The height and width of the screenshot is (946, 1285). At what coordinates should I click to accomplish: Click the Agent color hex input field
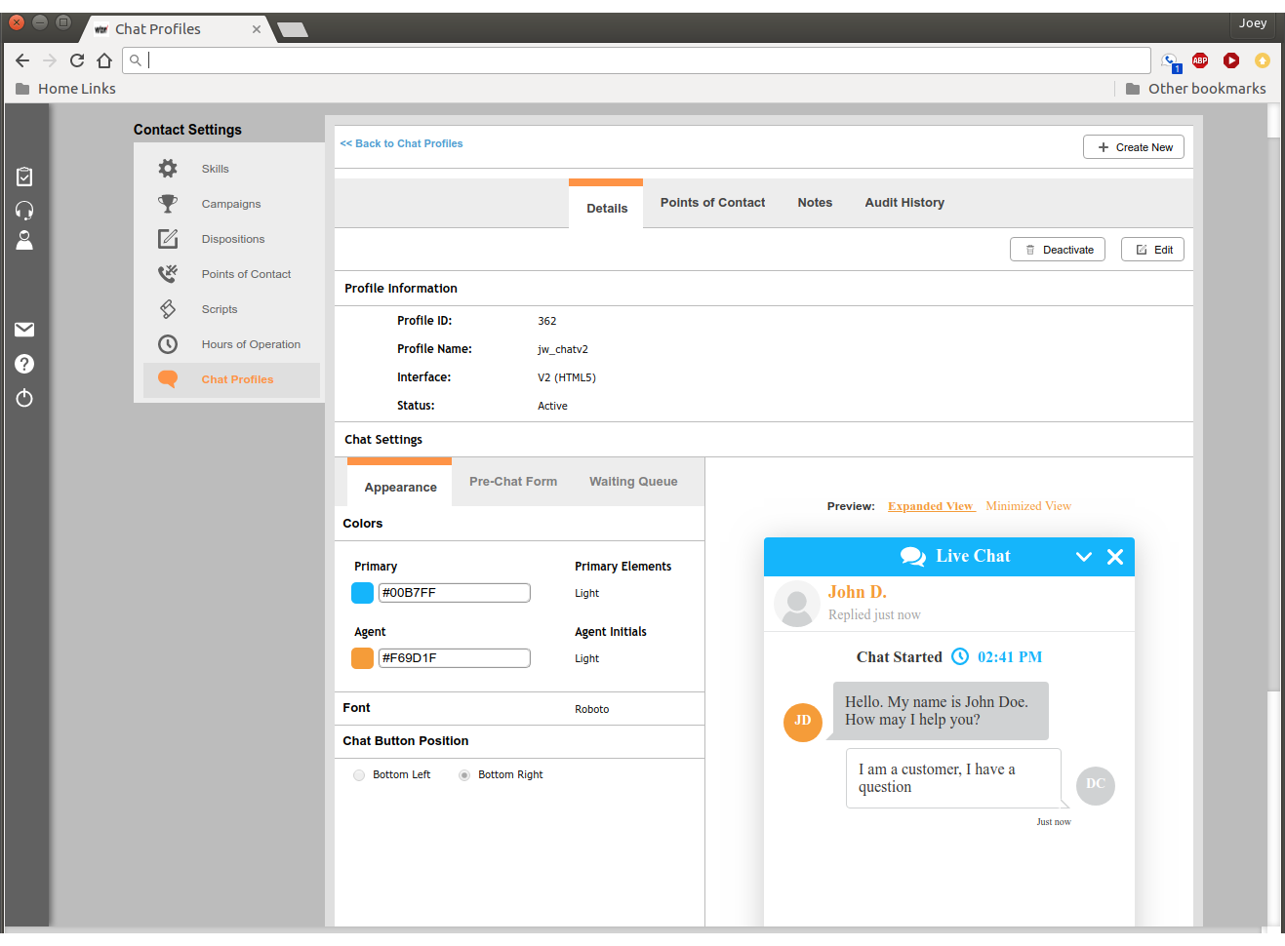(454, 657)
